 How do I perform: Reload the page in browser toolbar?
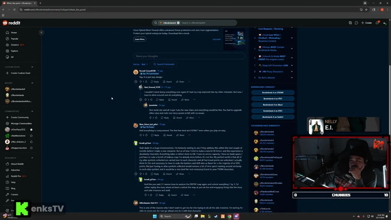point(14,9)
